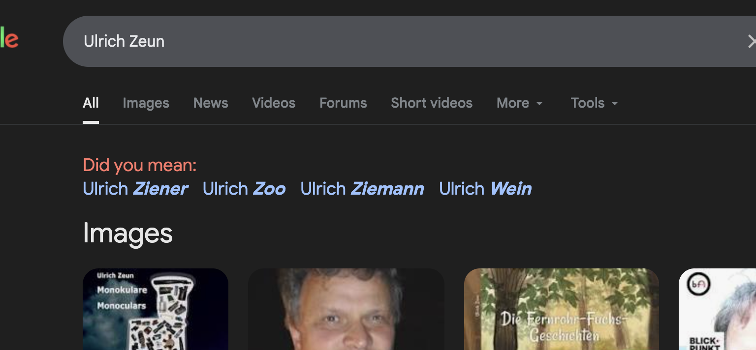Choose the Ulrich Zoo suggestion
756x350 pixels.
click(244, 189)
